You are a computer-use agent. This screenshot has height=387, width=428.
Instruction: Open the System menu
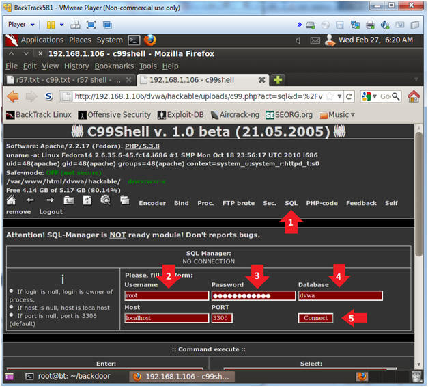coord(110,40)
